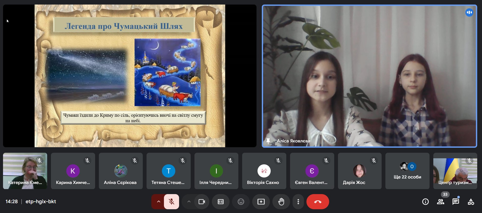Screen dimensions: 482x213
Task: Click the red leave call button
Action: [x=318, y=202]
